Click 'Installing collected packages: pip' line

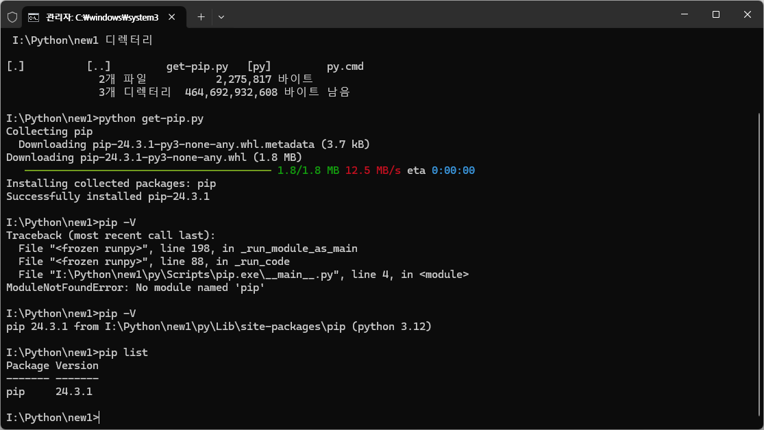(111, 184)
